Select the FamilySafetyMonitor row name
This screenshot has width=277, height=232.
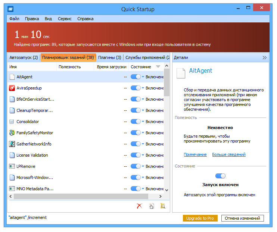pyautogui.click(x=35, y=133)
